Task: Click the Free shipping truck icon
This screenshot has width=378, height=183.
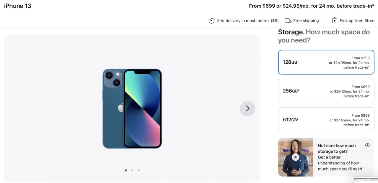Action: [x=288, y=20]
